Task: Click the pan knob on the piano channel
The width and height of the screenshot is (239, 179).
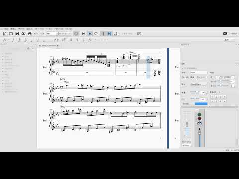Action: coord(199,123)
